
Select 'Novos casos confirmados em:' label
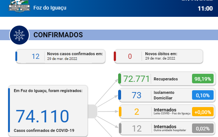point(75,54)
